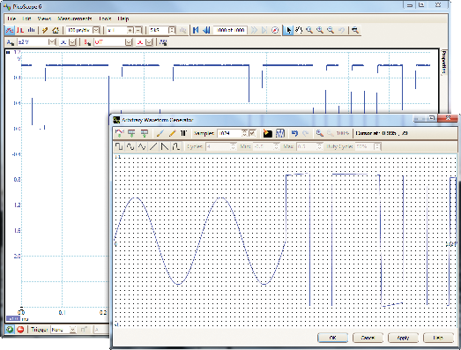The height and width of the screenshot is (350, 461).
Task: Insert a sine wave shape
Action: point(130,146)
